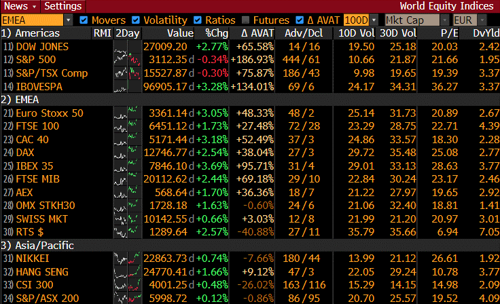
Task: Open the HANG SENG index
Action: pyautogui.click(x=42, y=272)
